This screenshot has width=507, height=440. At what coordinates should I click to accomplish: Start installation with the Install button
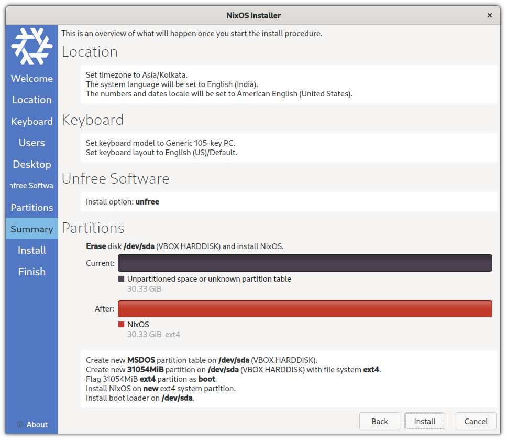point(424,421)
